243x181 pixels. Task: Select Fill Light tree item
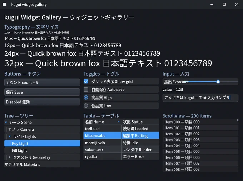(42, 150)
